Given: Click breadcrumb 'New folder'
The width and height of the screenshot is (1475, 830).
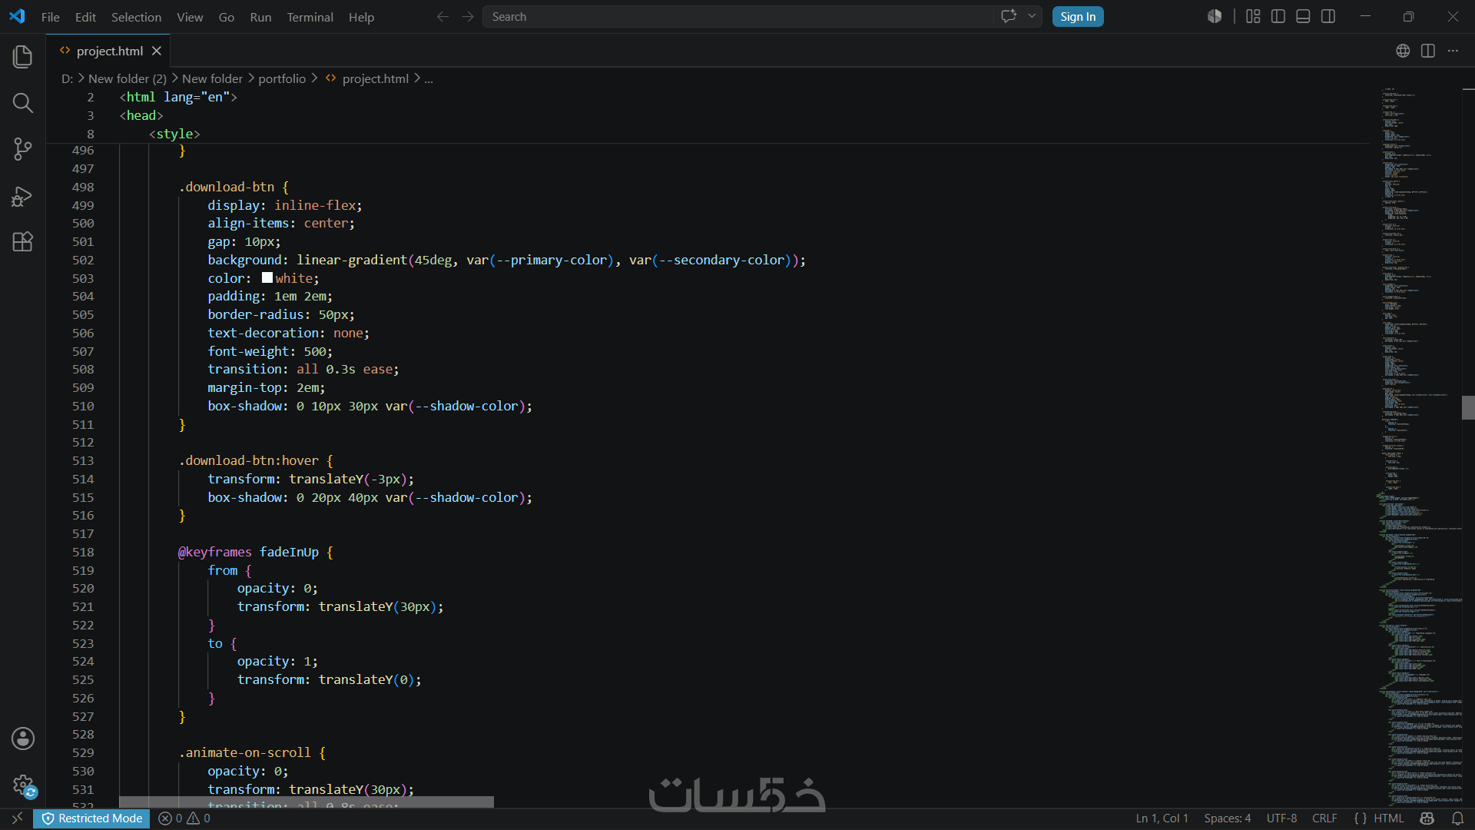Looking at the screenshot, I should point(212,78).
